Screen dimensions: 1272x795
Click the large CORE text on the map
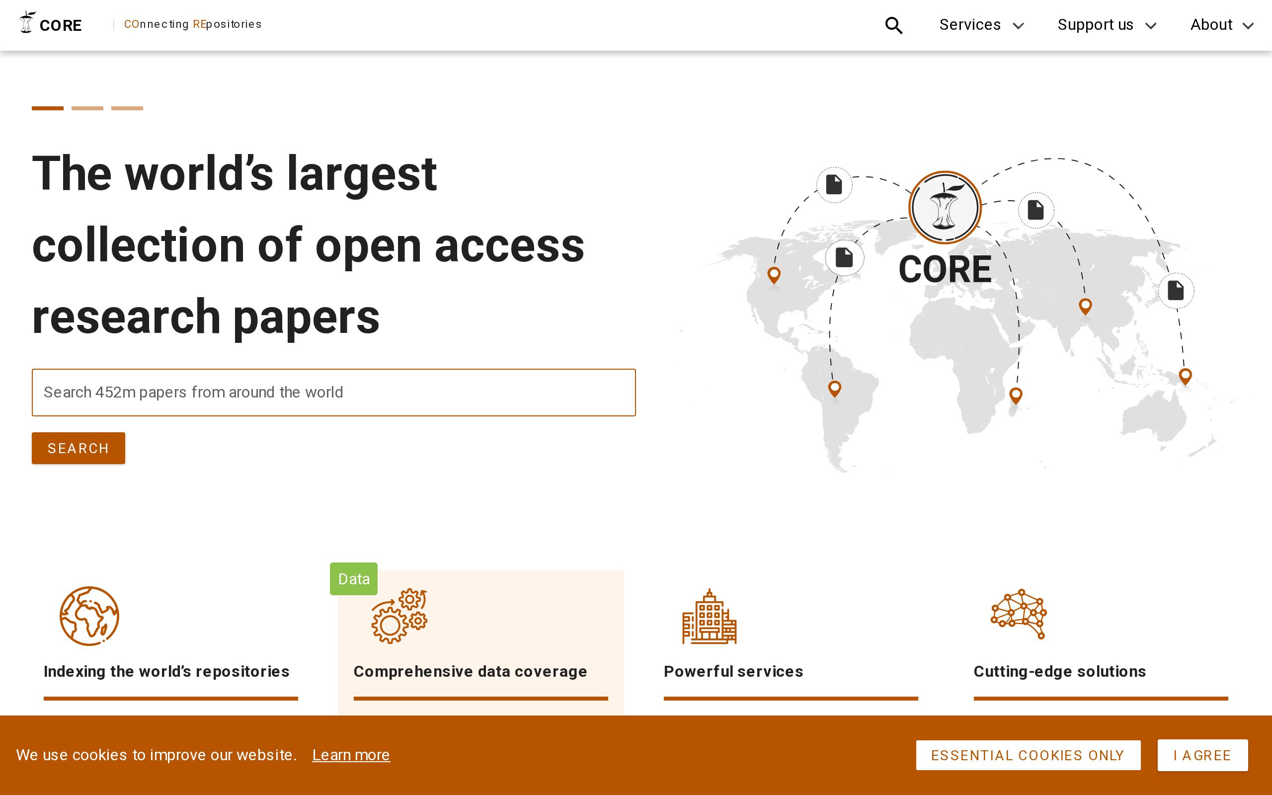coord(945,269)
